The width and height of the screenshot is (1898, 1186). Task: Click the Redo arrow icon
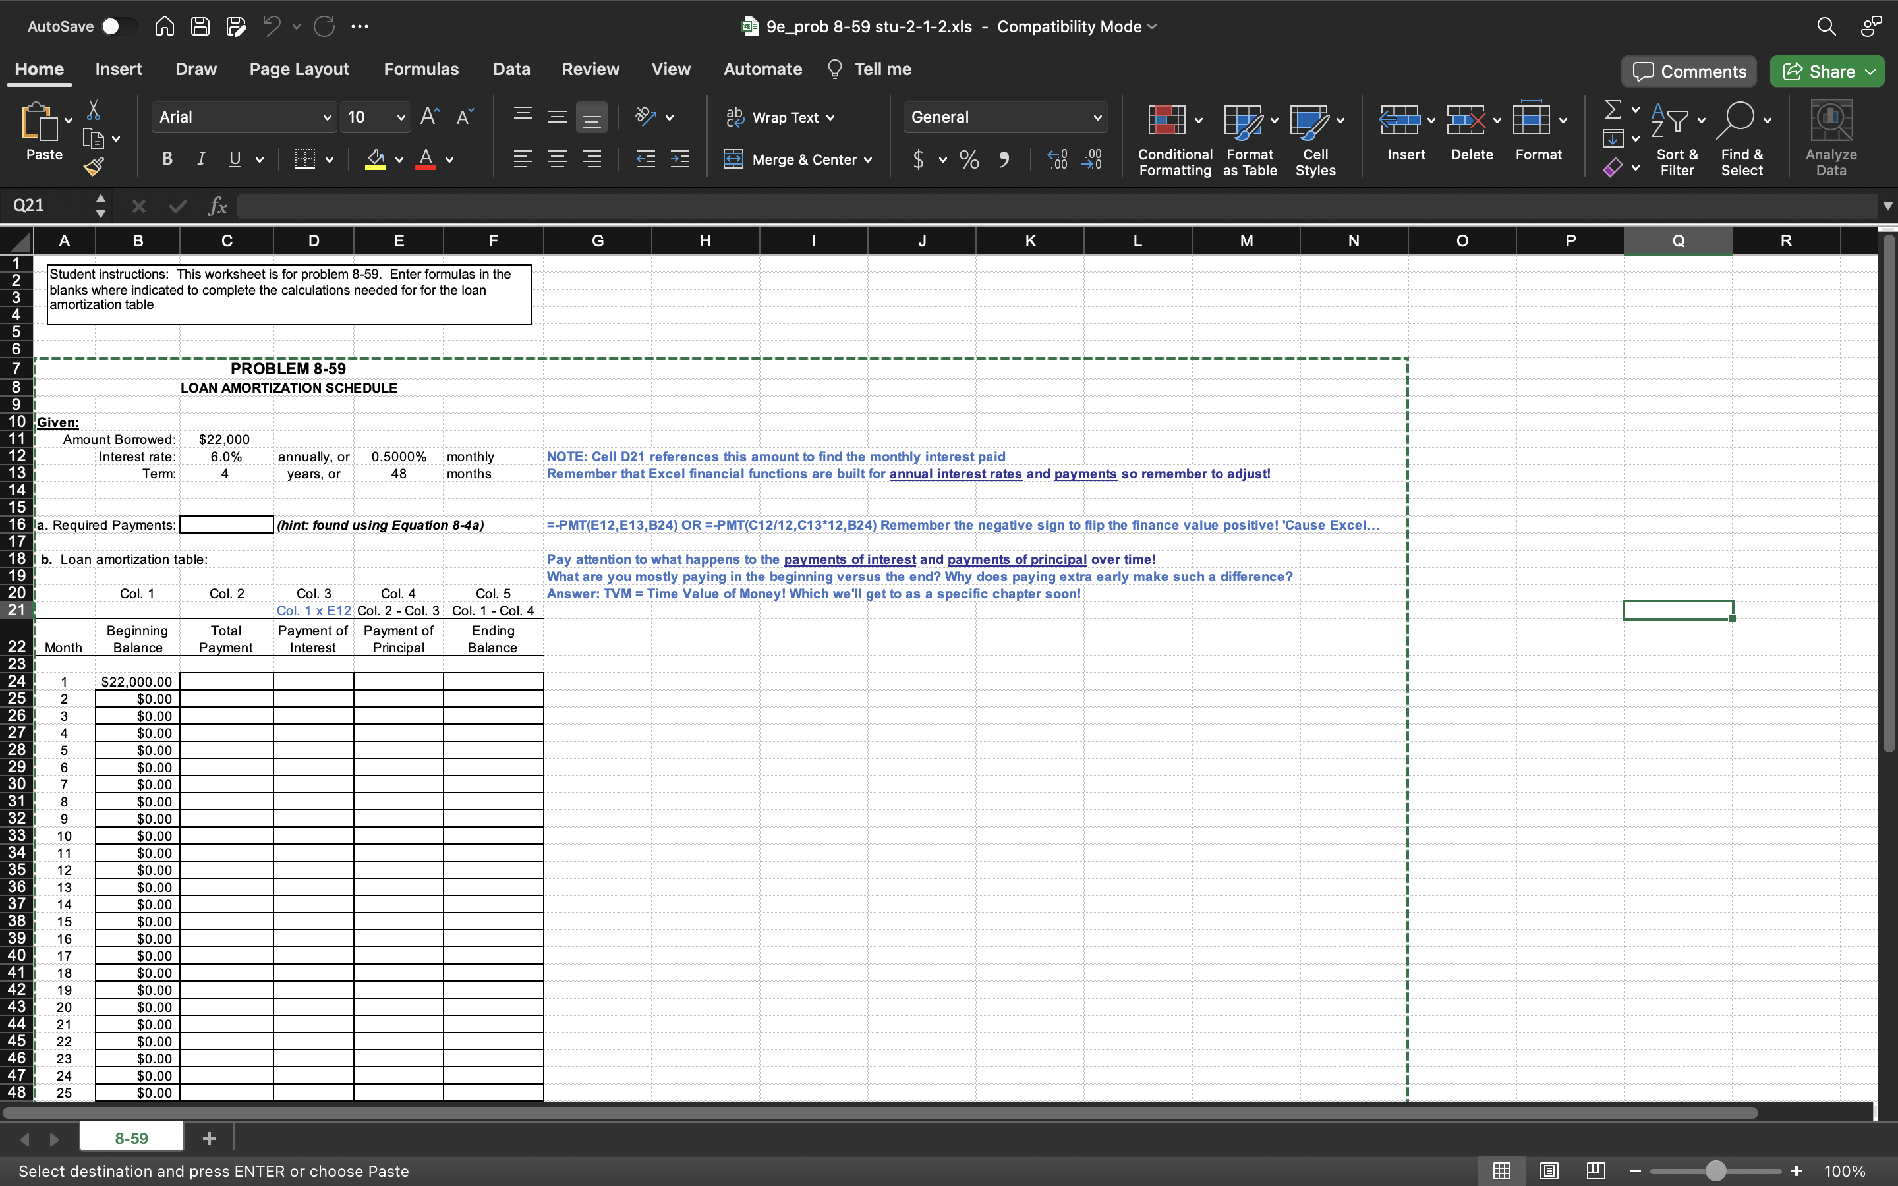tap(325, 26)
